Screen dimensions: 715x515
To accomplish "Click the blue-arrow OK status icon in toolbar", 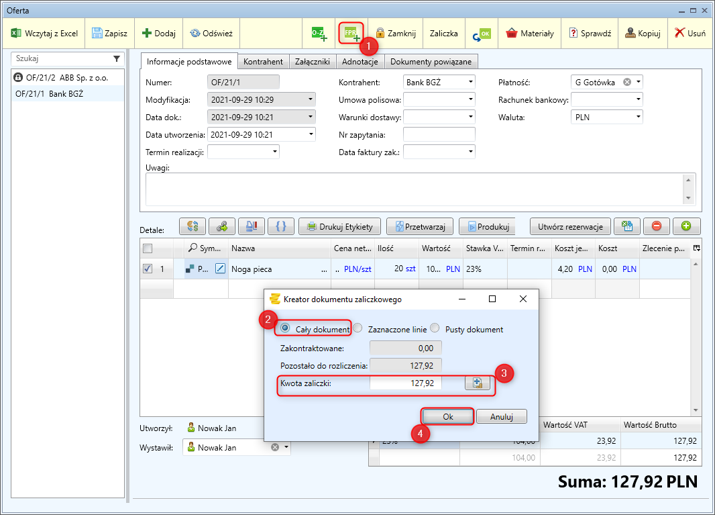I will click(x=482, y=34).
